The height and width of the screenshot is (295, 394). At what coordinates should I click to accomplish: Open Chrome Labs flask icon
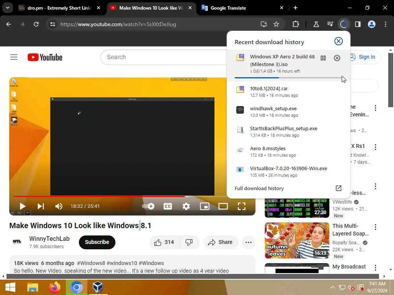316,24
